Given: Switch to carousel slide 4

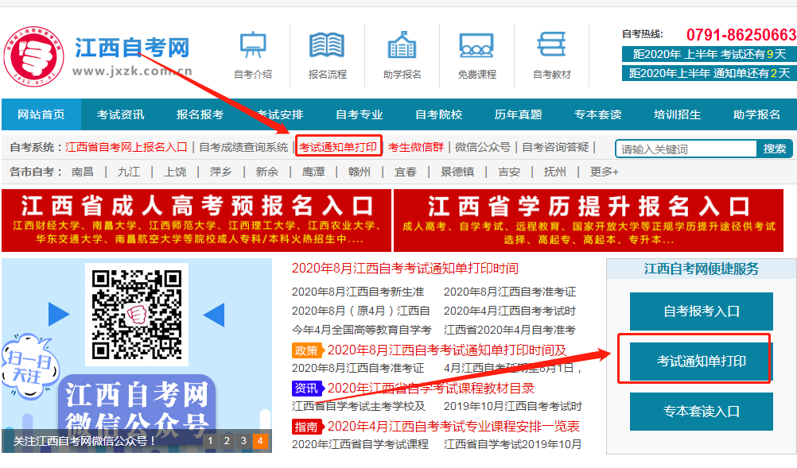Looking at the screenshot, I should click(x=260, y=441).
